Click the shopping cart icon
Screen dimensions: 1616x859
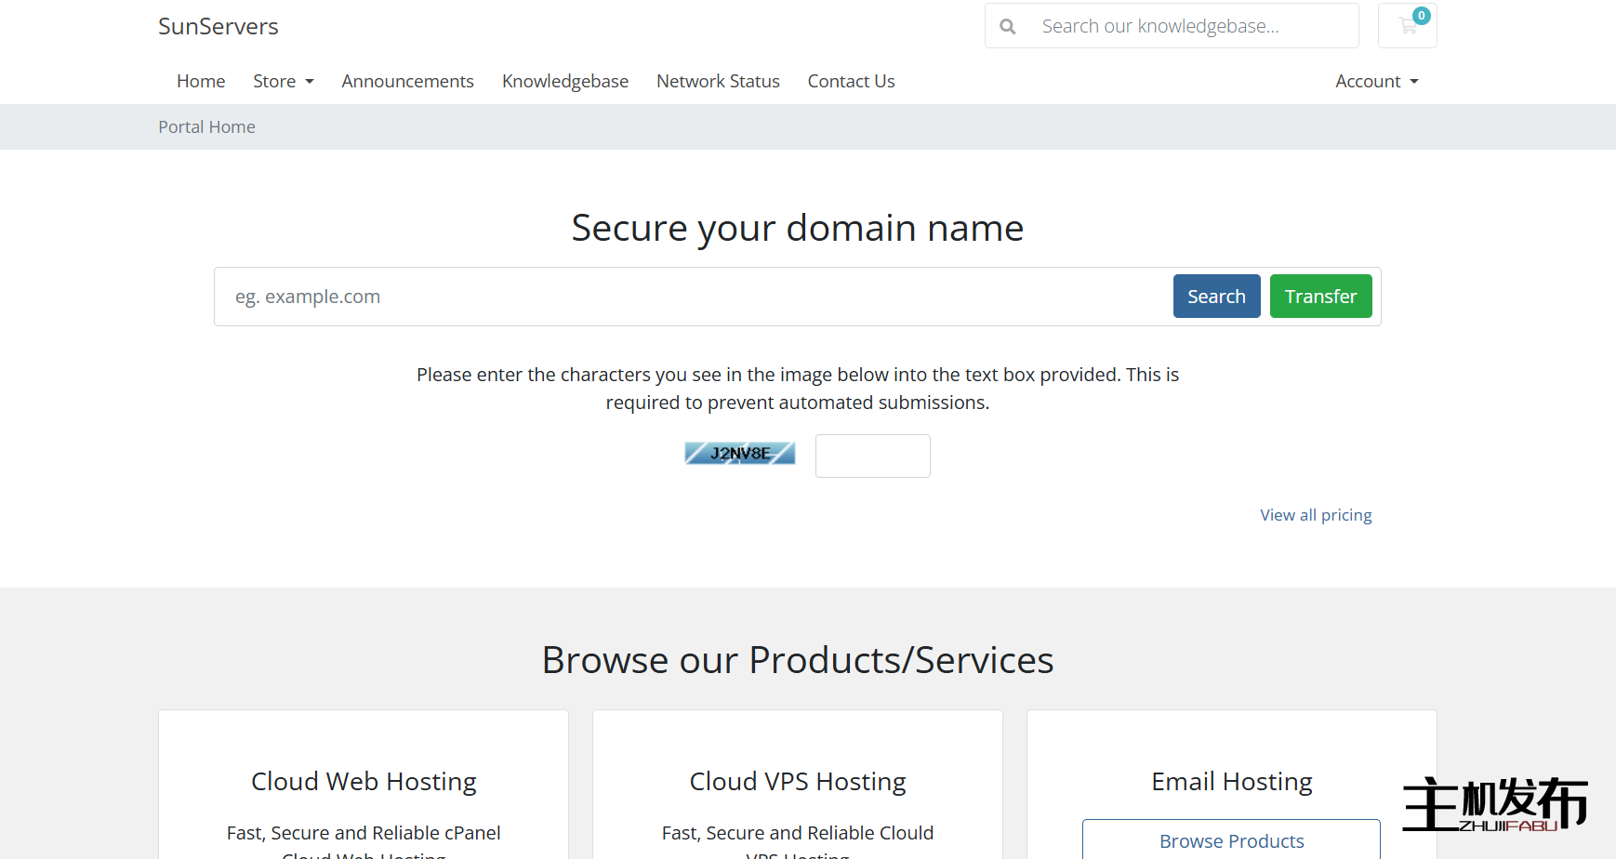tap(1407, 26)
